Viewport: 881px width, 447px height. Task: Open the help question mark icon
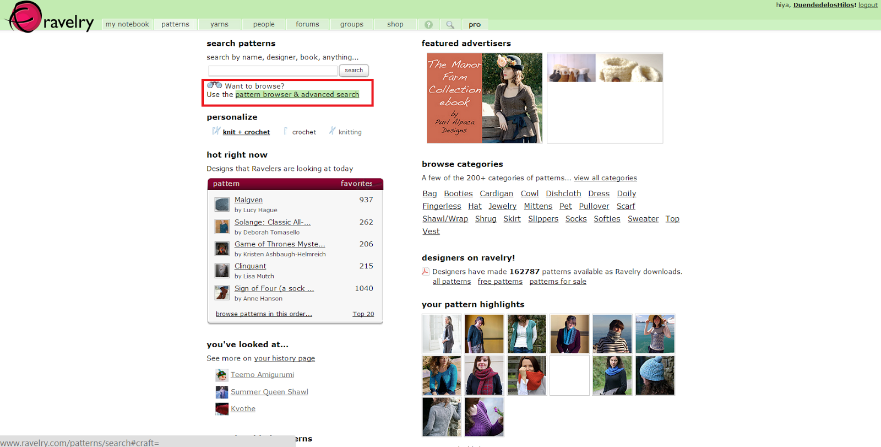(x=428, y=25)
